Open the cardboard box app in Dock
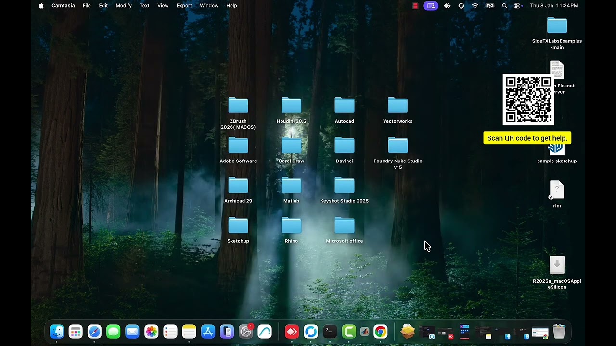The height and width of the screenshot is (346, 616). pos(408,332)
